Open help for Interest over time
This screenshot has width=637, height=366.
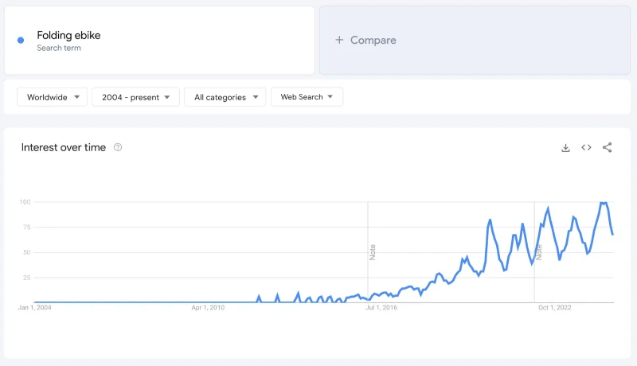pos(118,147)
